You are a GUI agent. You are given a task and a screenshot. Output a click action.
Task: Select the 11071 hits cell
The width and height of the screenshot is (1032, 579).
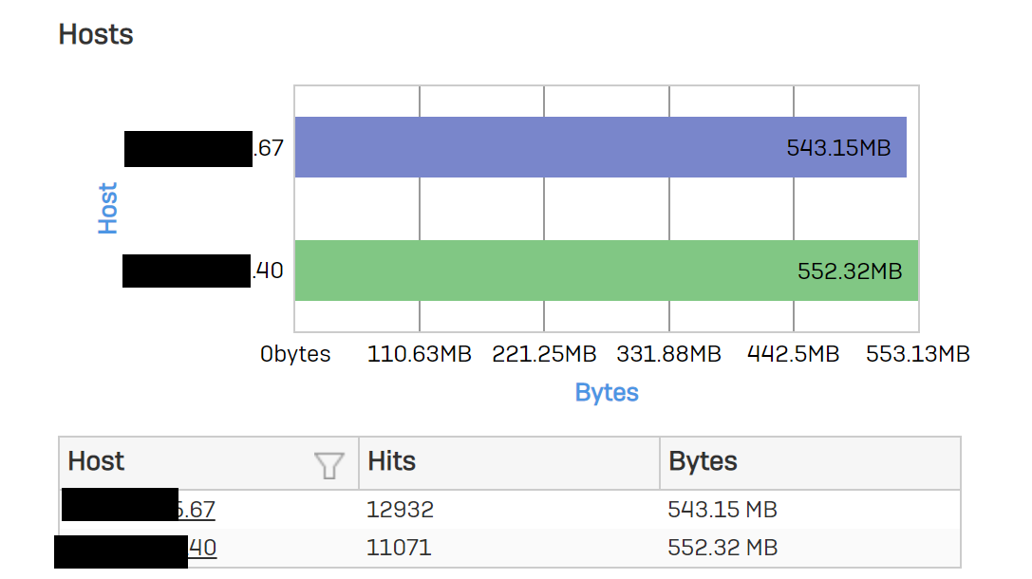tap(399, 548)
